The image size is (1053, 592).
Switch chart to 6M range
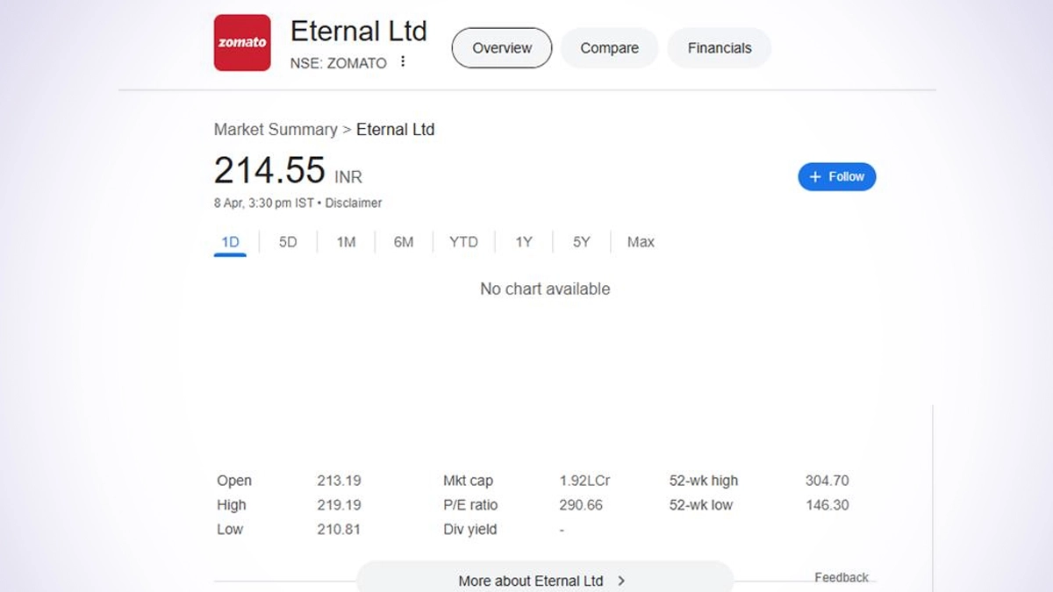pos(404,242)
